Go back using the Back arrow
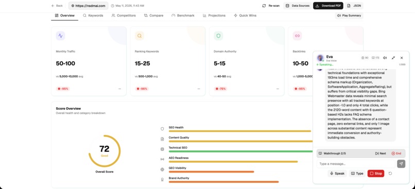 [57, 6]
